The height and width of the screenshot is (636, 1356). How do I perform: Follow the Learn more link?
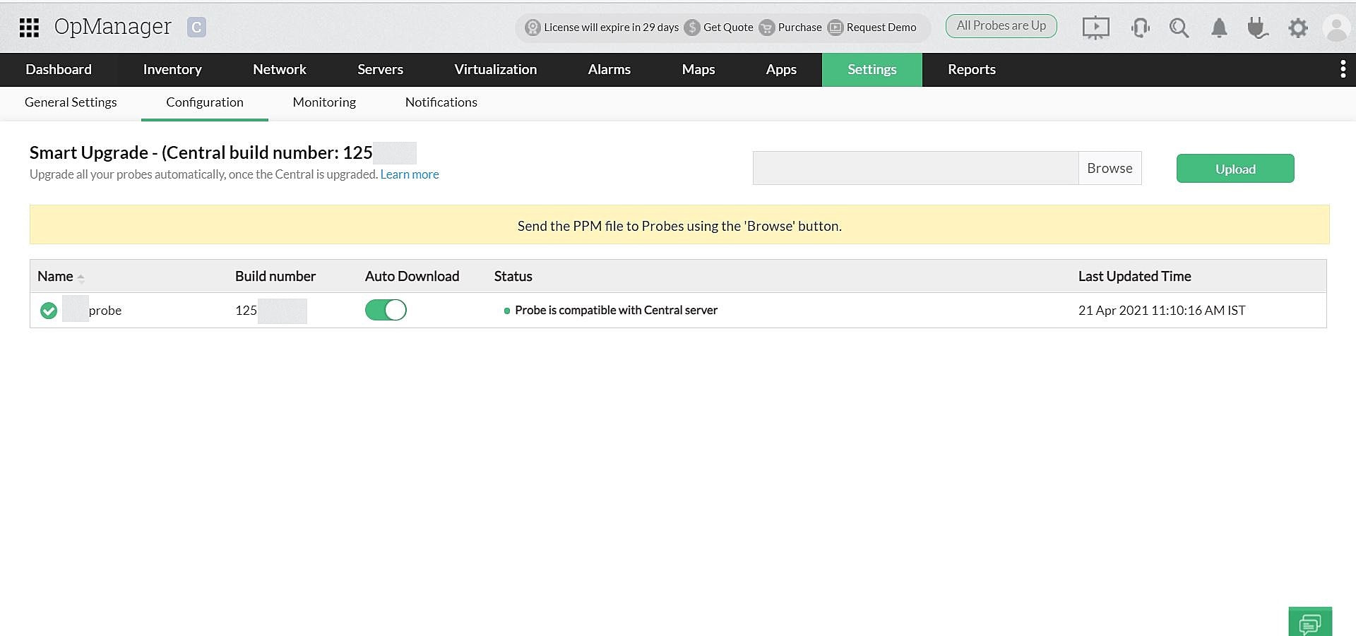pos(410,174)
